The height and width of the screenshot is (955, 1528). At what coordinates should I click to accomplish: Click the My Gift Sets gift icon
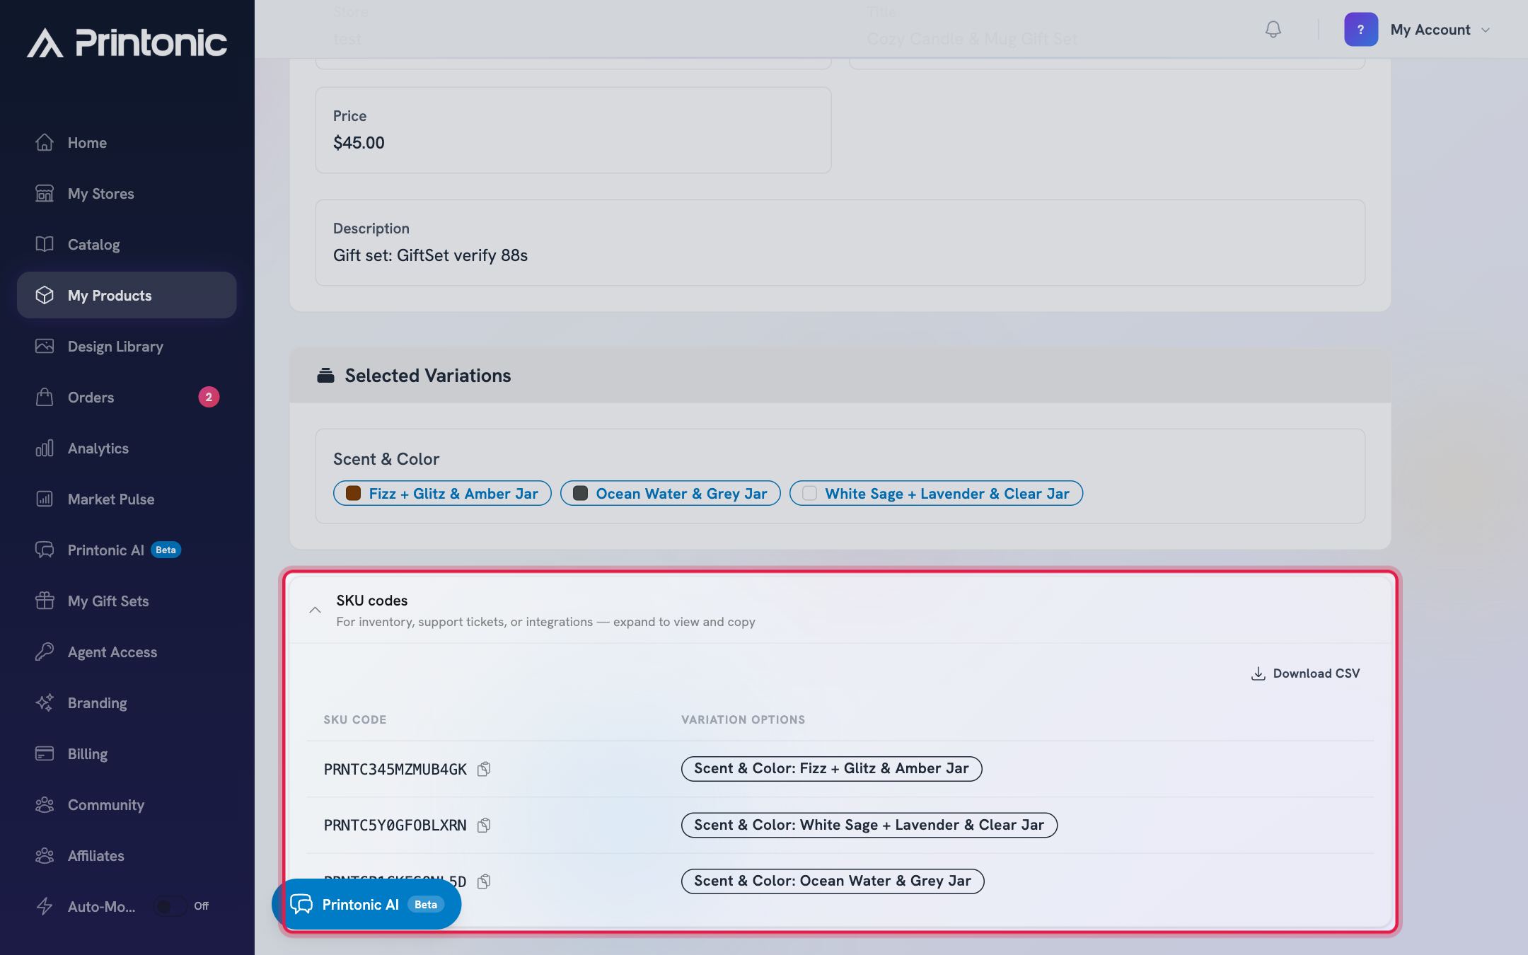pyautogui.click(x=45, y=601)
